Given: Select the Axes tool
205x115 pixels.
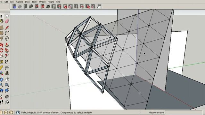Looking at the screenshot, I should (x=1, y=73).
